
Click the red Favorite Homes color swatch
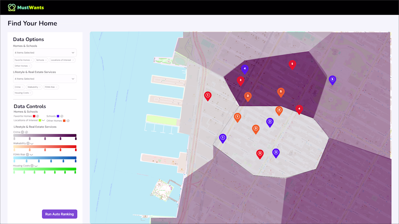(34, 116)
